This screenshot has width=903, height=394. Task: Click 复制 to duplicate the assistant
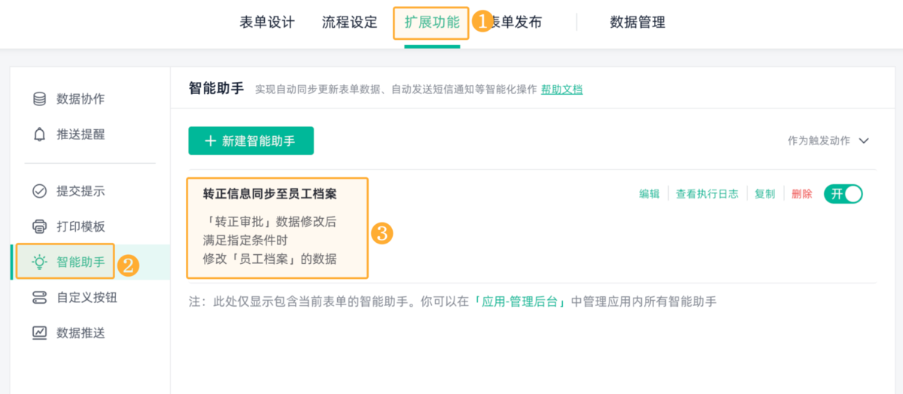(x=765, y=194)
